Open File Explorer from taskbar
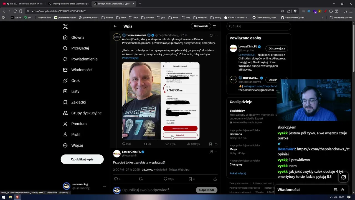 point(11,197)
